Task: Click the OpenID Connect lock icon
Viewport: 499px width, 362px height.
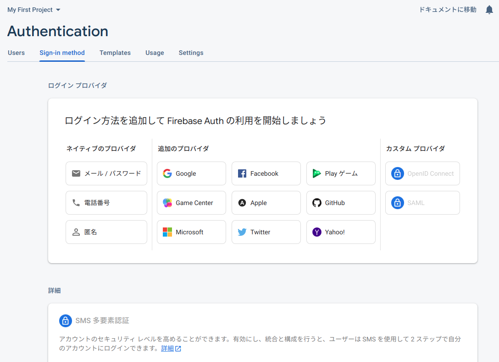Action: (398, 173)
